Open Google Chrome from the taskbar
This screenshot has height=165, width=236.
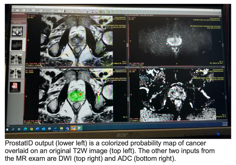[x=31, y=129]
